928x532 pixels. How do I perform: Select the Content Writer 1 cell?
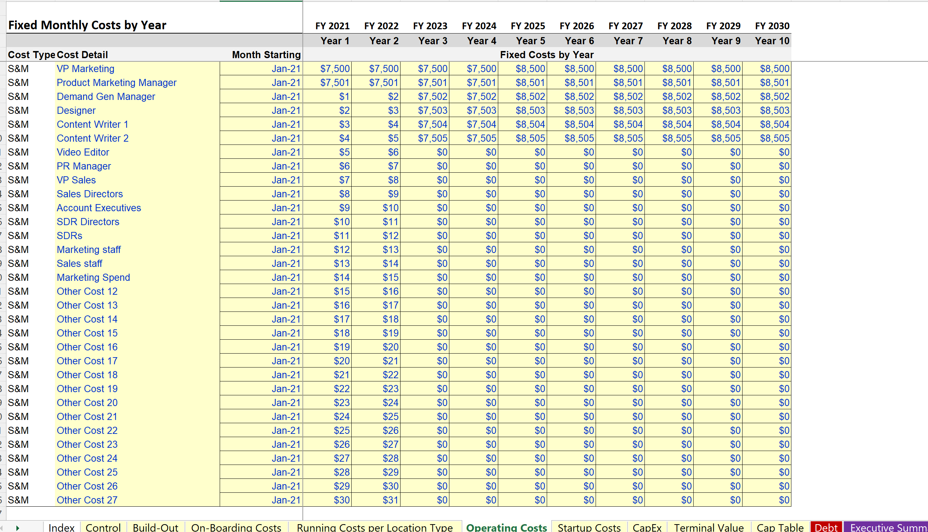point(137,124)
